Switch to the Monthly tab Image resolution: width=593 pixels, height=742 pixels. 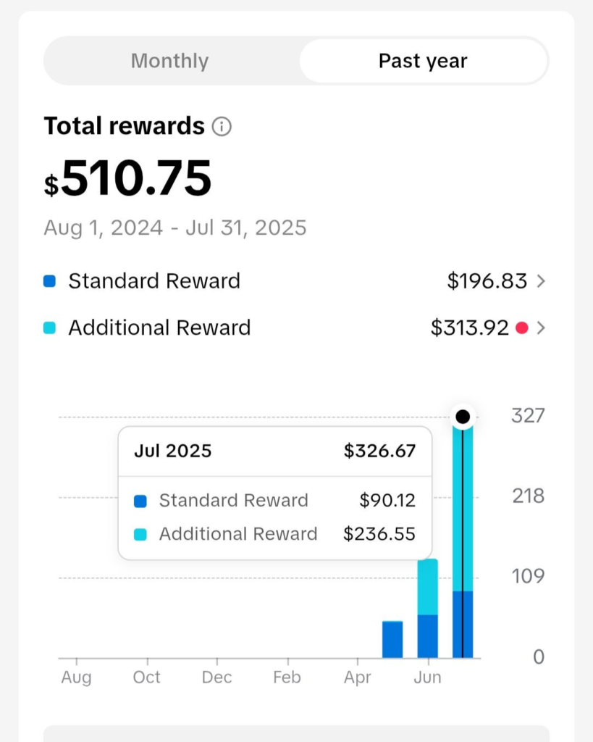point(169,61)
